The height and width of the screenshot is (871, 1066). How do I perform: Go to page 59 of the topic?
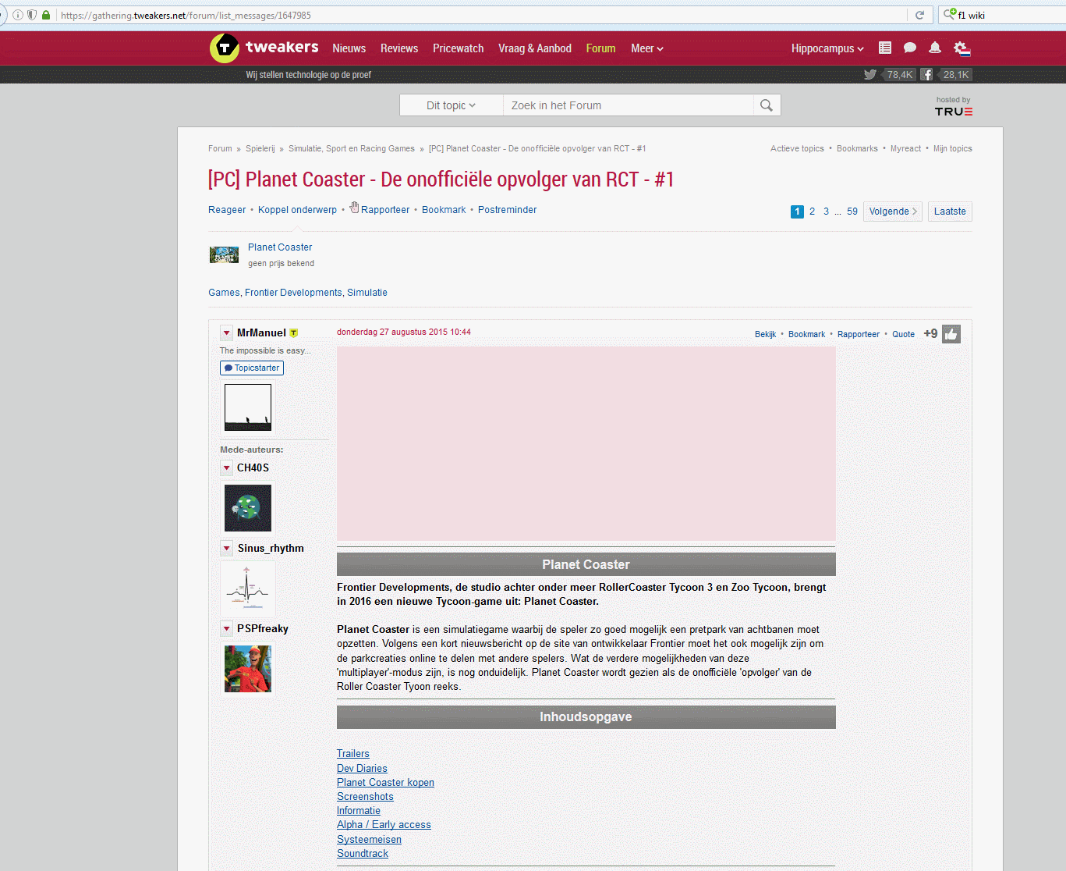point(852,212)
